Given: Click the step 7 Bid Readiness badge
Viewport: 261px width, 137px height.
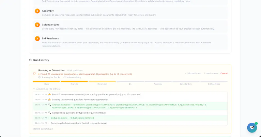Looking at the screenshot, I should point(37,38).
